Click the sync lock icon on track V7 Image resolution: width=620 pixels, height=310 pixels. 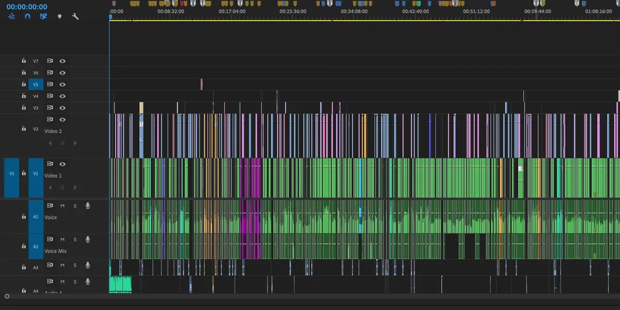(x=50, y=60)
